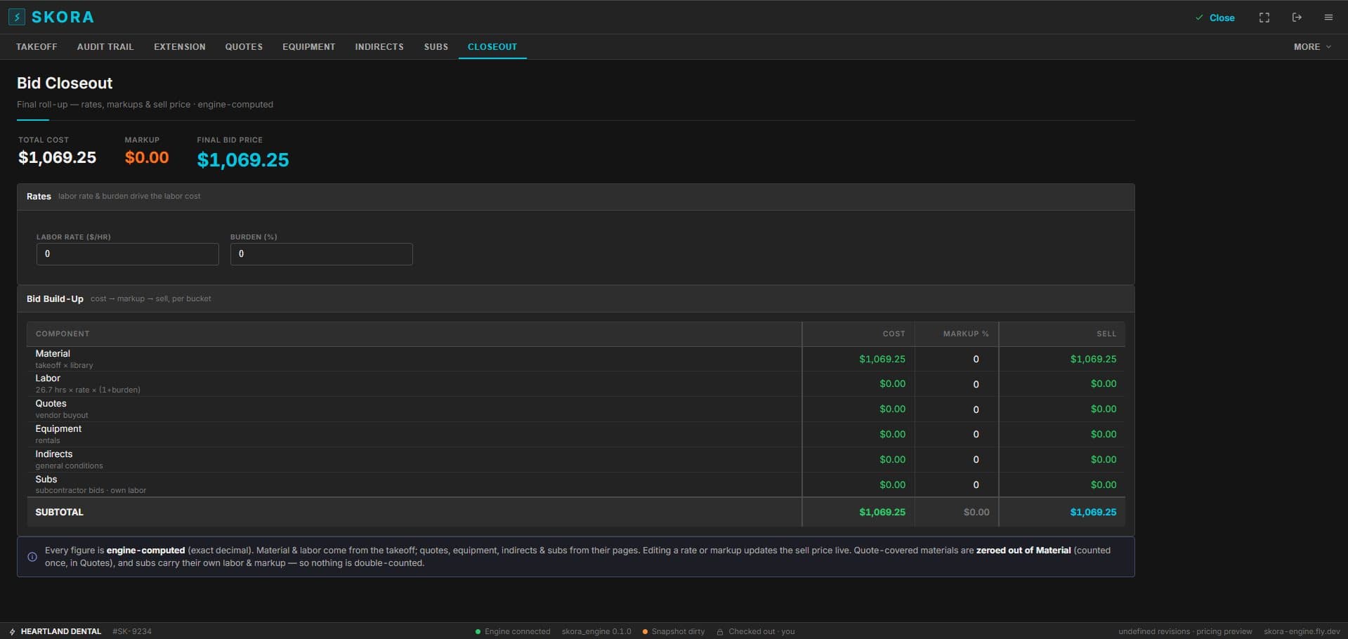Click HEARTLAND DENTAL in the status bar

pyautogui.click(x=61, y=632)
